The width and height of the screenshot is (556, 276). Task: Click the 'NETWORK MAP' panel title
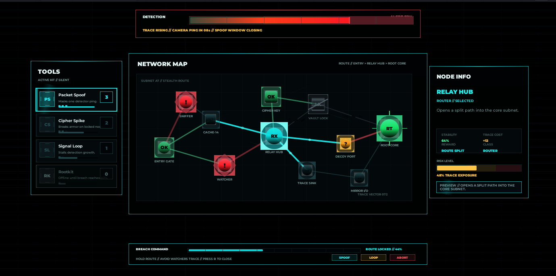(162, 64)
